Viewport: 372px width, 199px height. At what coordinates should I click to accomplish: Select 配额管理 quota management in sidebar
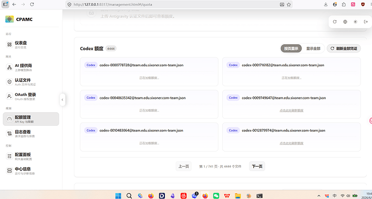tap(31, 119)
